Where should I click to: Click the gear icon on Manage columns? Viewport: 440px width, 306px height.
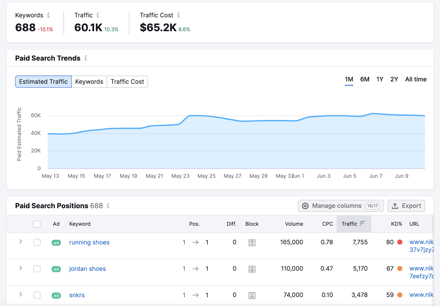pyautogui.click(x=305, y=206)
